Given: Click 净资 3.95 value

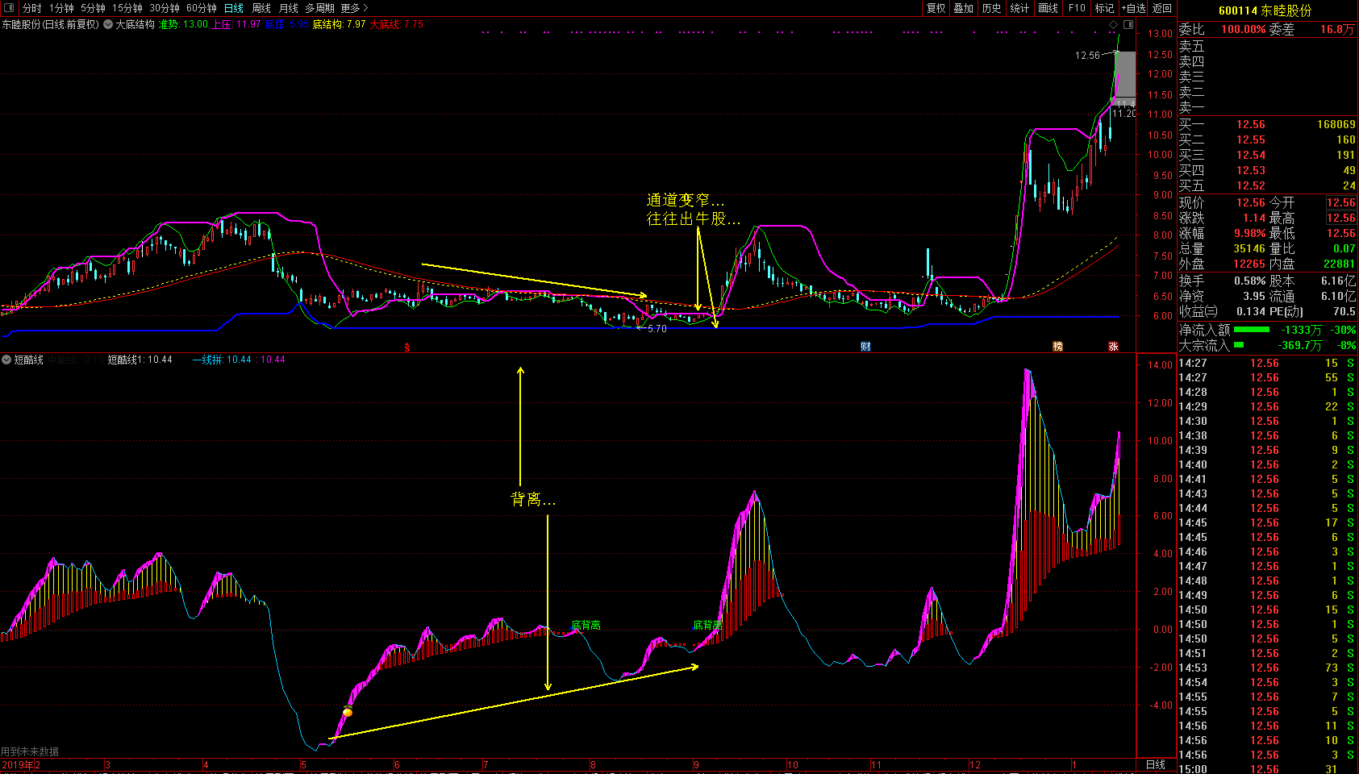Looking at the screenshot, I should (x=1254, y=296).
